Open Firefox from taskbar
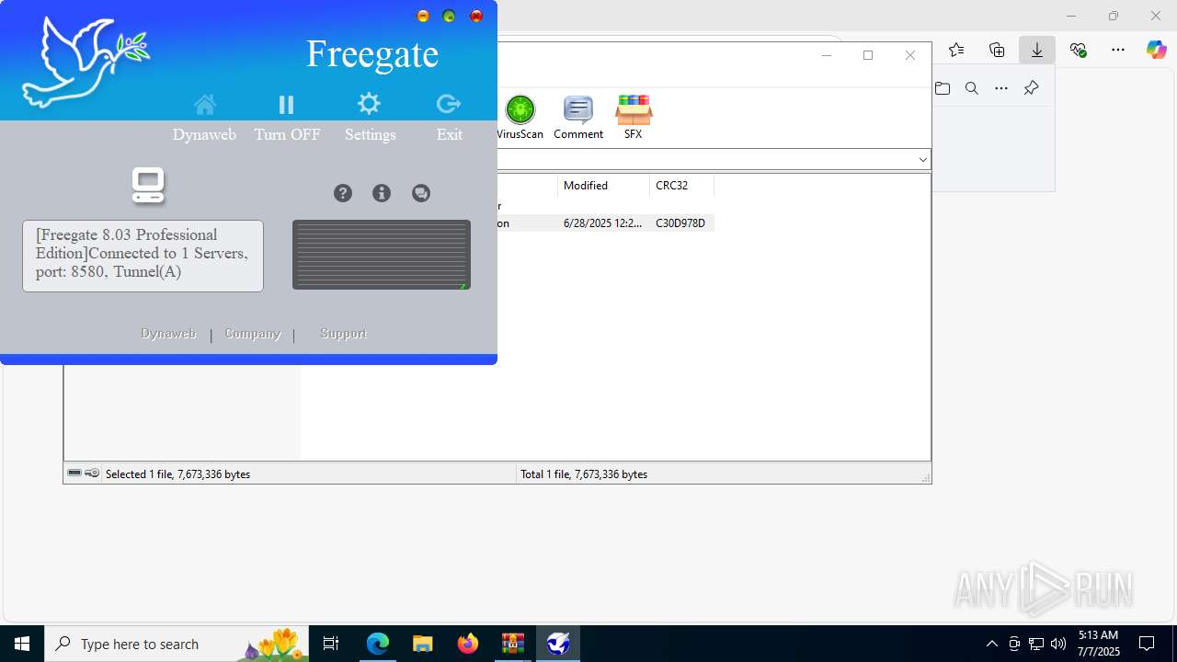Viewport: 1177px width, 662px height. (468, 644)
